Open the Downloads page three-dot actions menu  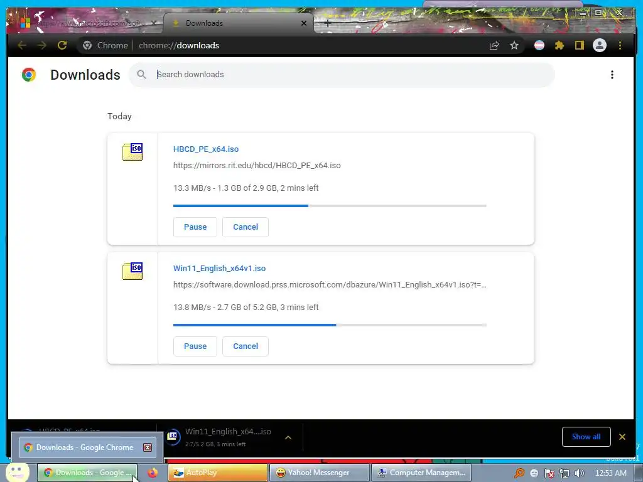[612, 75]
